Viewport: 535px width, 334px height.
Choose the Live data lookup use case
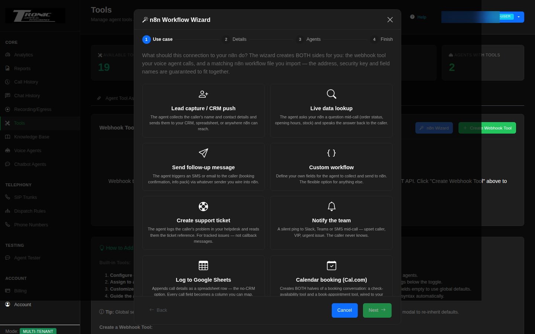331,111
